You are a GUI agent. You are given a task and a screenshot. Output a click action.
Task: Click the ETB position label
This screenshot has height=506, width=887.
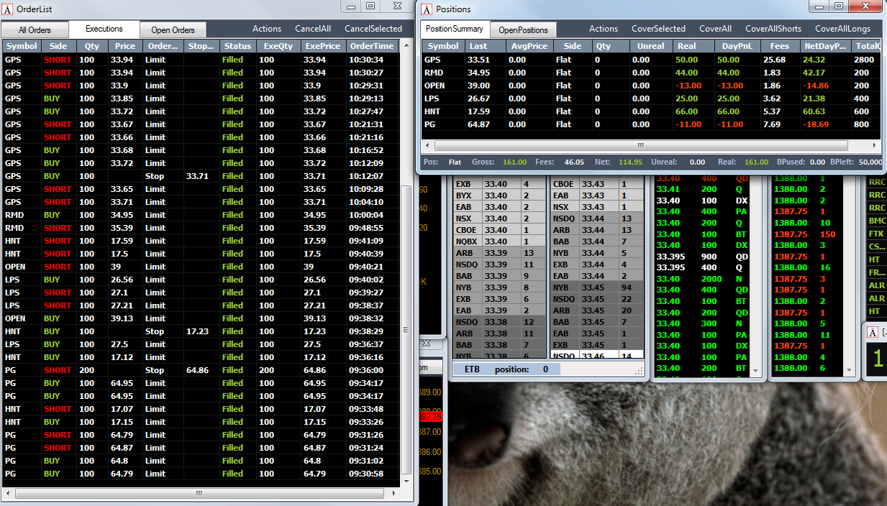point(506,369)
